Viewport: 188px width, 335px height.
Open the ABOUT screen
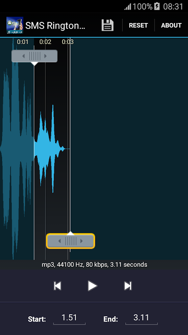171,26
